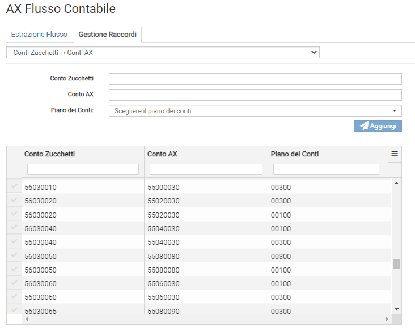
Task: Click the Piano dei Conti column header
Action: (x=295, y=154)
